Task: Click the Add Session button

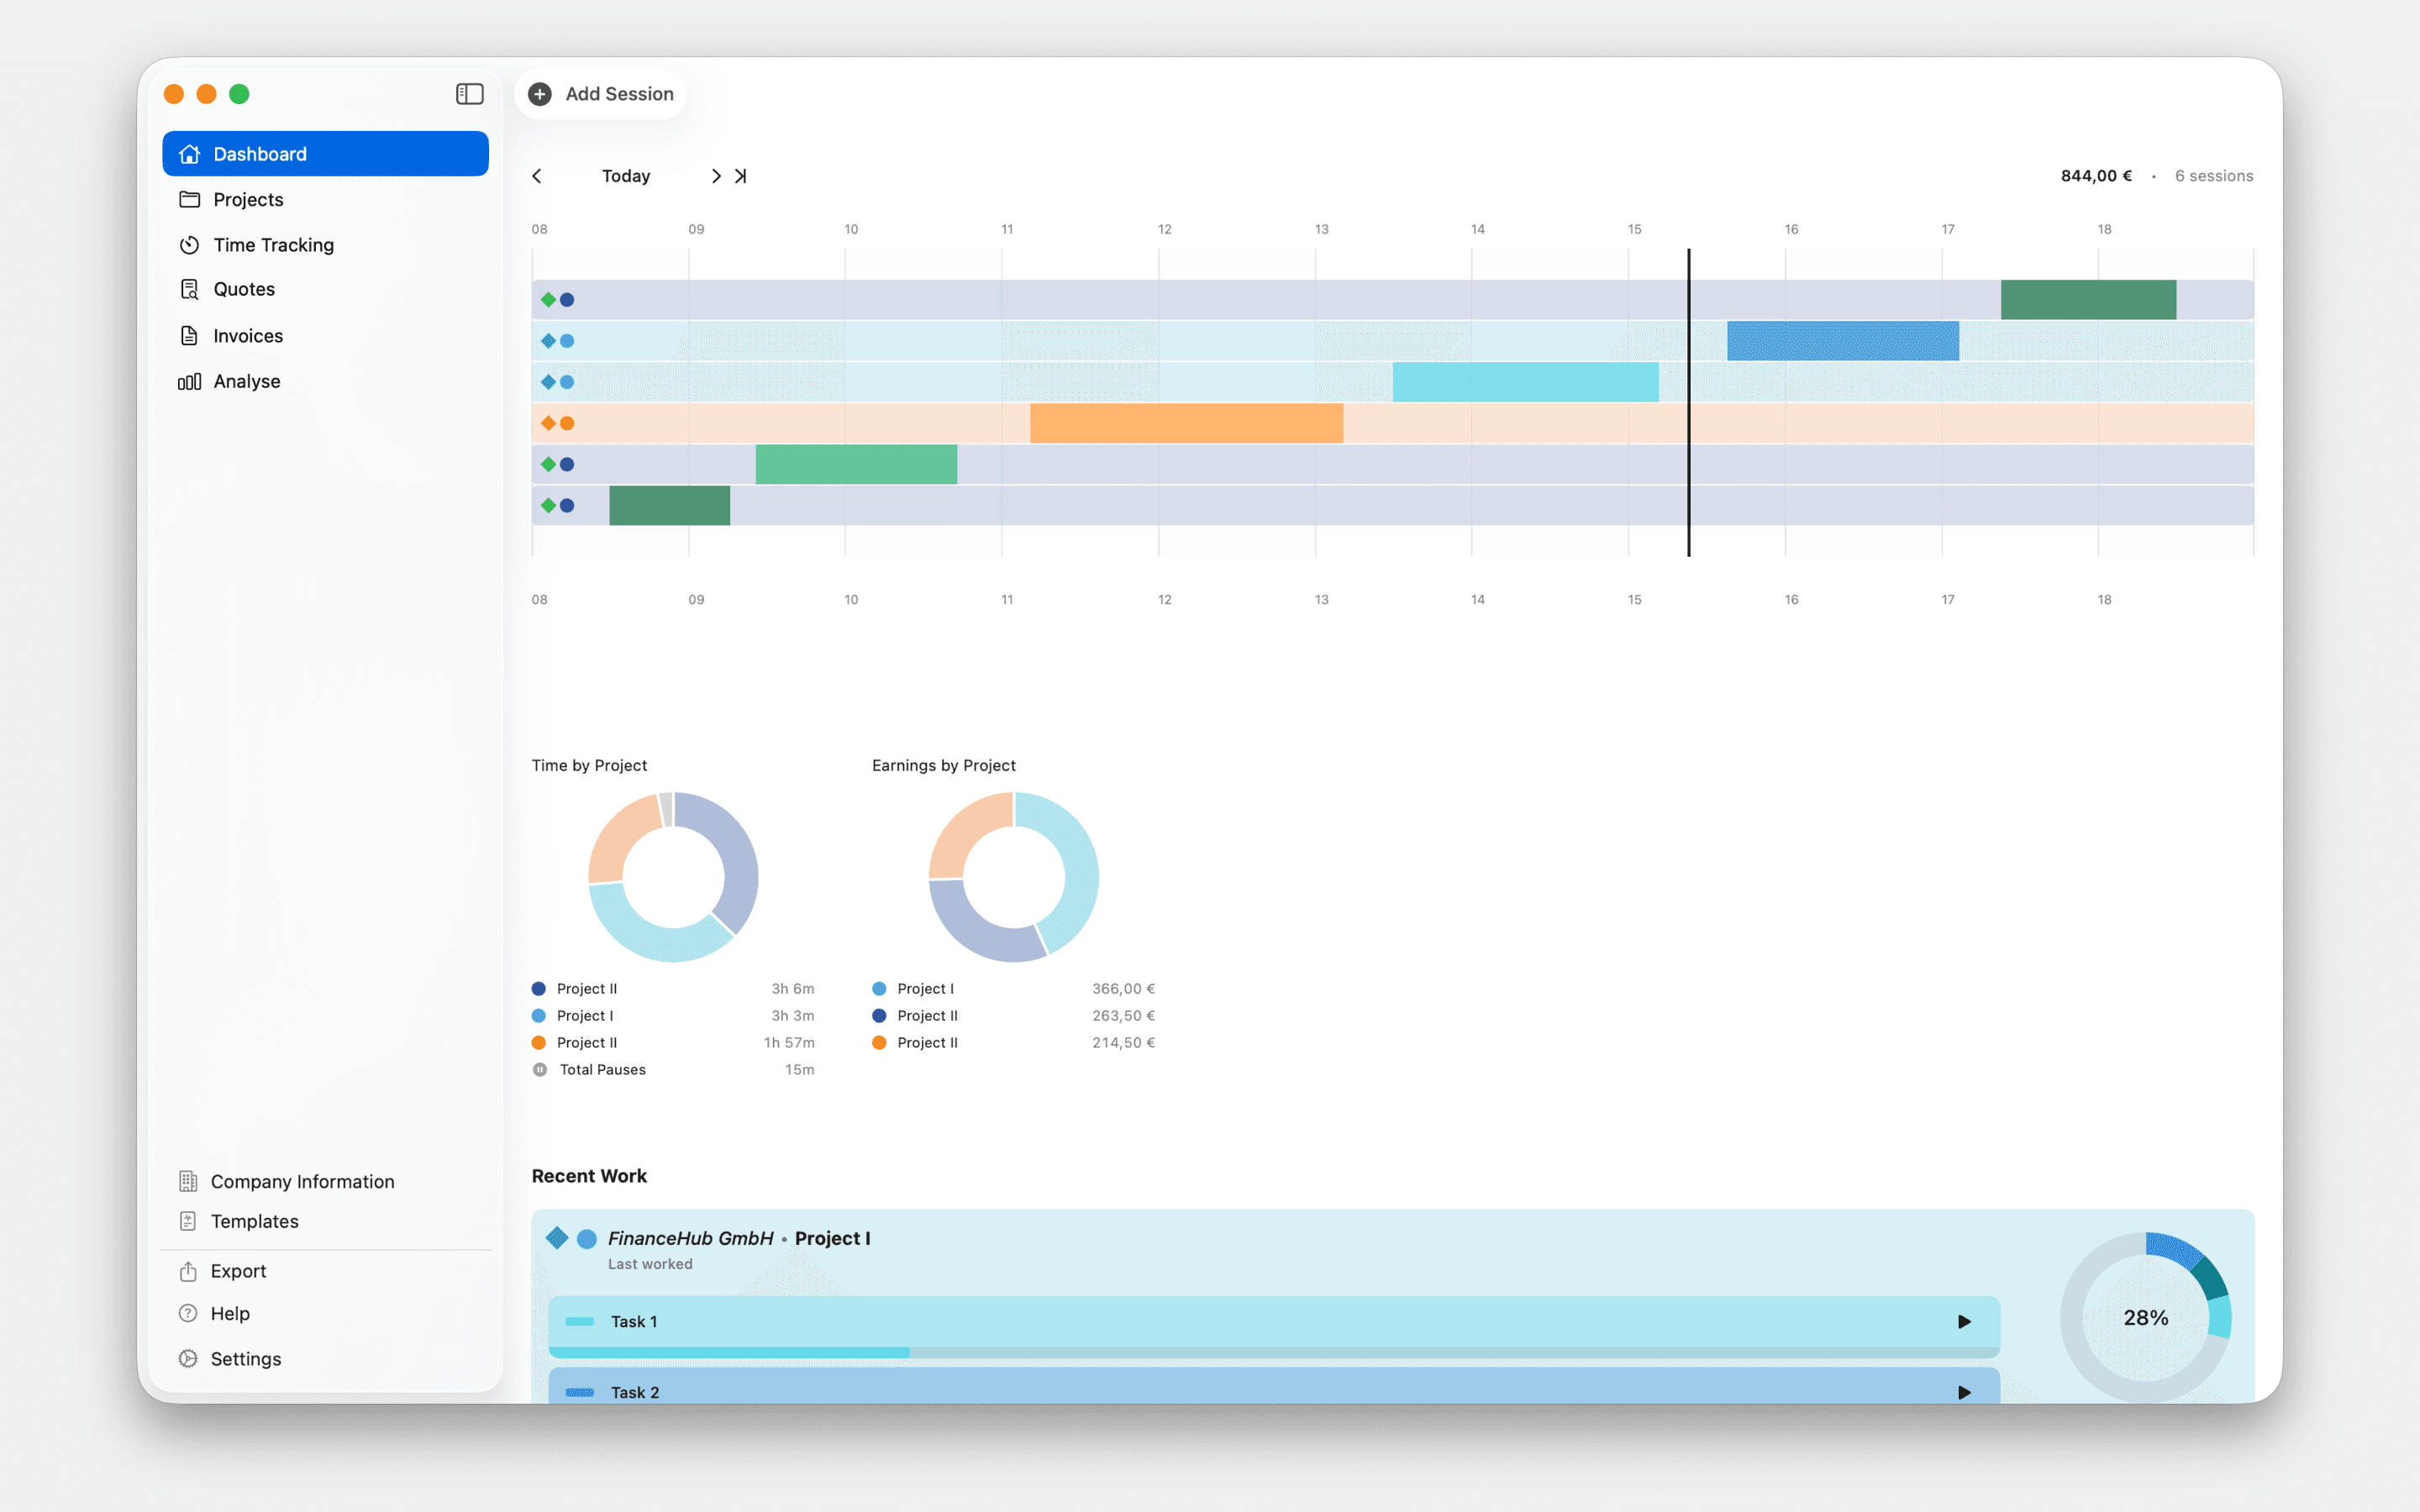Action: (x=599, y=93)
